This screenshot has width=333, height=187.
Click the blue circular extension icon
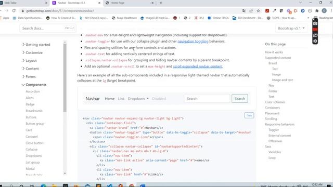pos(303,11)
